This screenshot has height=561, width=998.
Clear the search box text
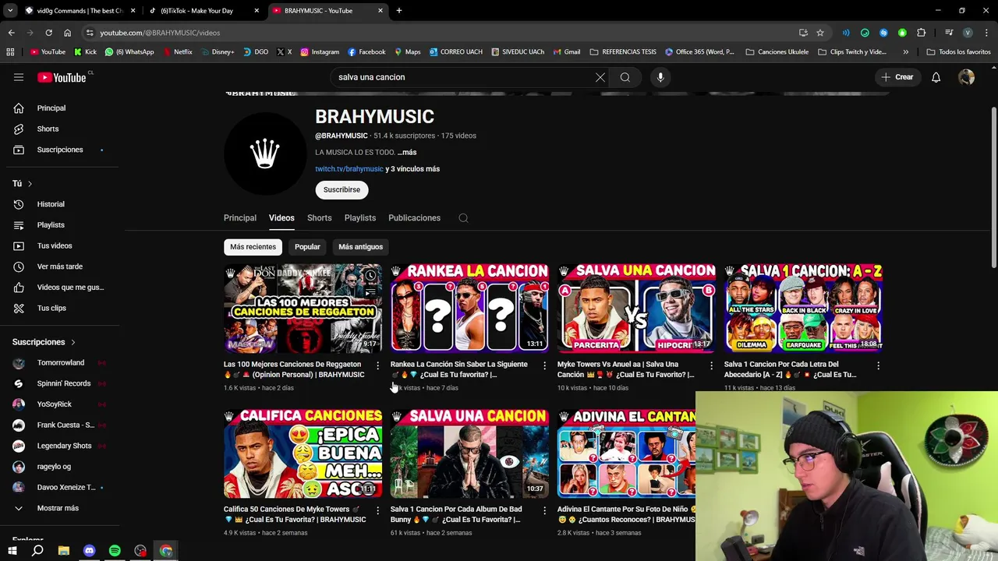tap(600, 77)
